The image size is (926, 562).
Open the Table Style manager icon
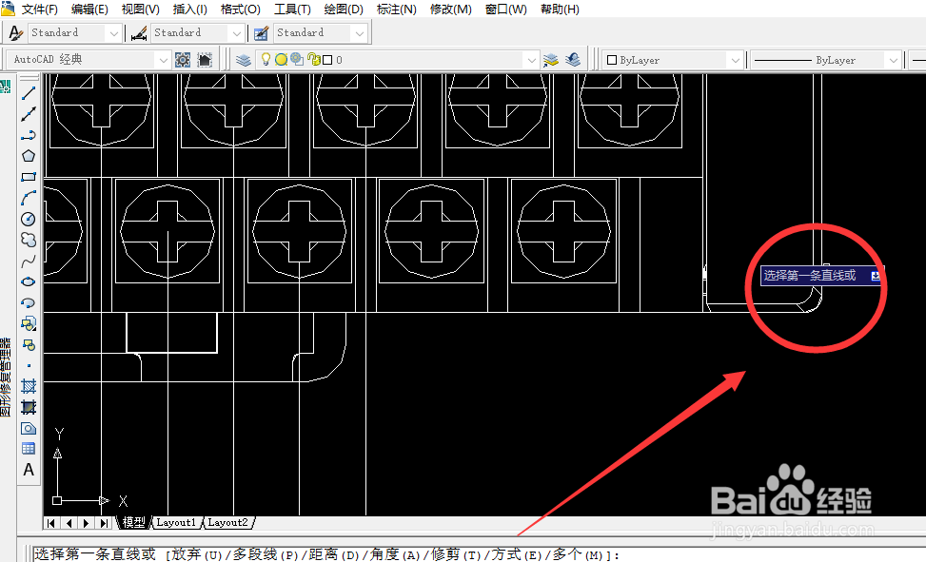pyautogui.click(x=261, y=33)
